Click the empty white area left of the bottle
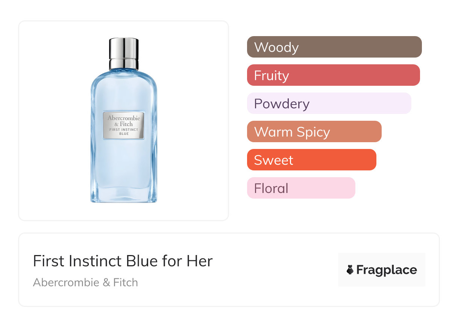This screenshot has width=458, height=325. (x=53, y=120)
